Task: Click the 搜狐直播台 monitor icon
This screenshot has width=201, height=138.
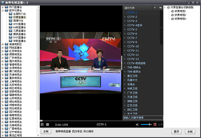Action: [11, 34]
